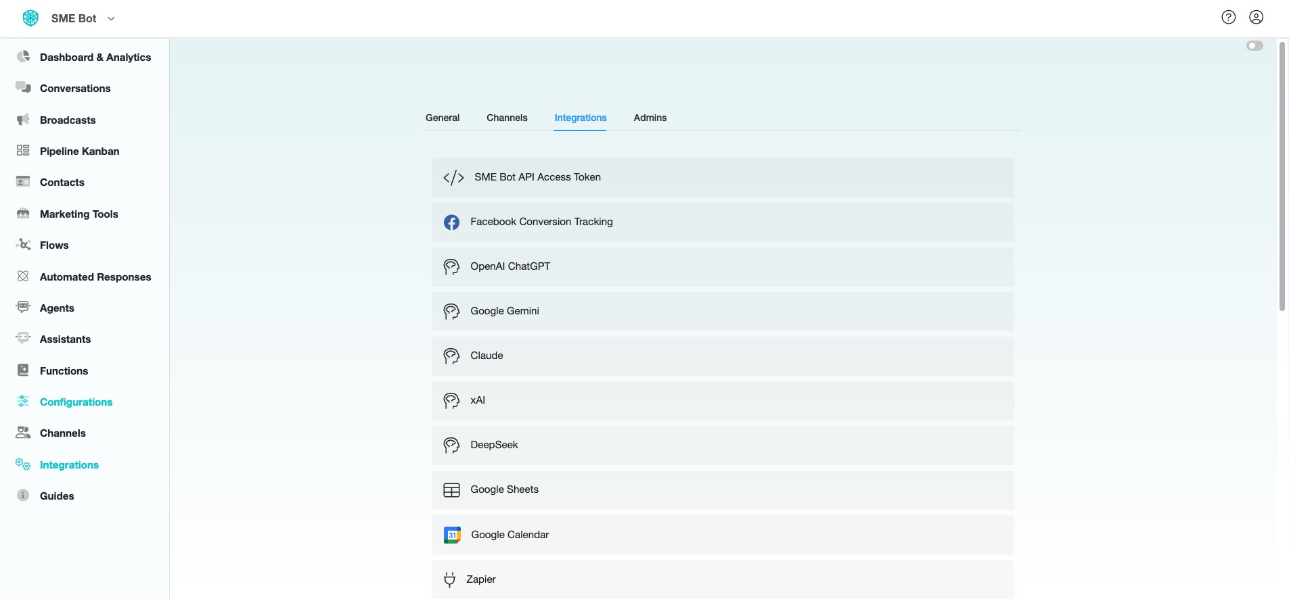1289x599 pixels.
Task: Click the Automated Responses icon
Action: click(x=23, y=277)
